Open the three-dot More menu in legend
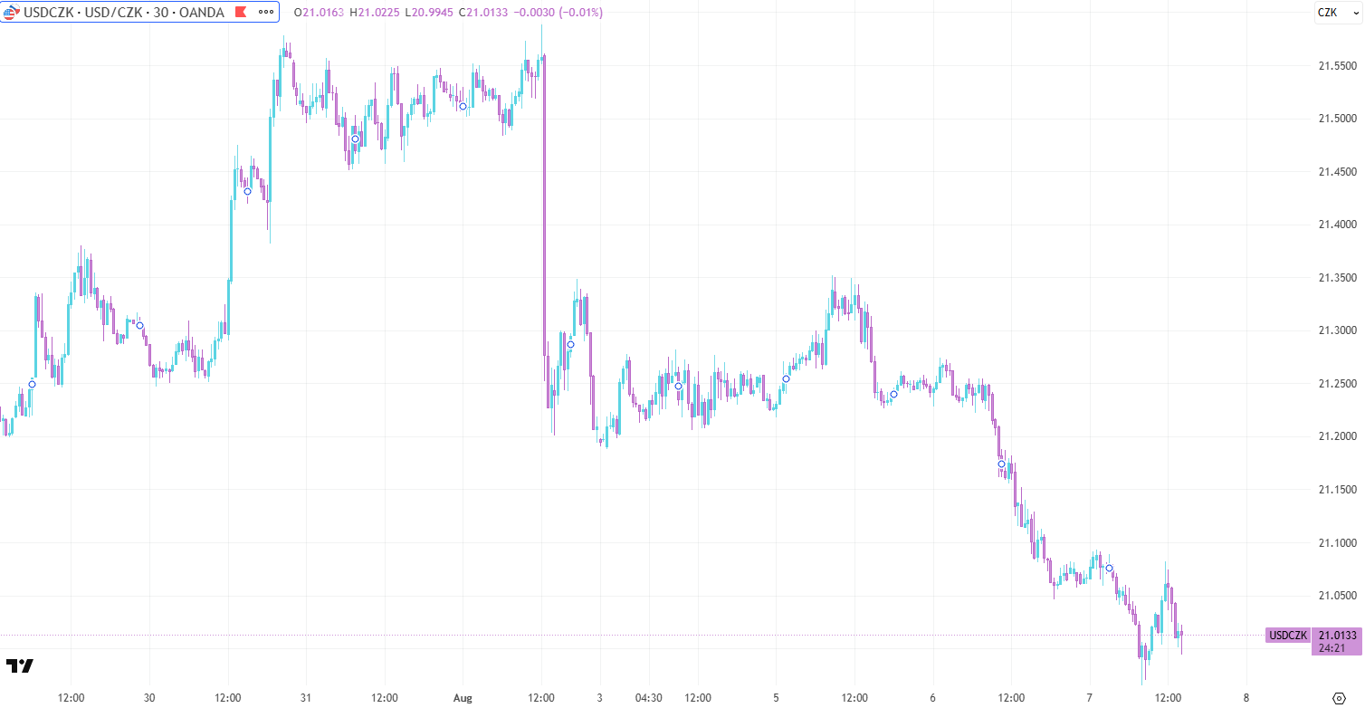Viewport: 1365px width, 708px height. [266, 13]
